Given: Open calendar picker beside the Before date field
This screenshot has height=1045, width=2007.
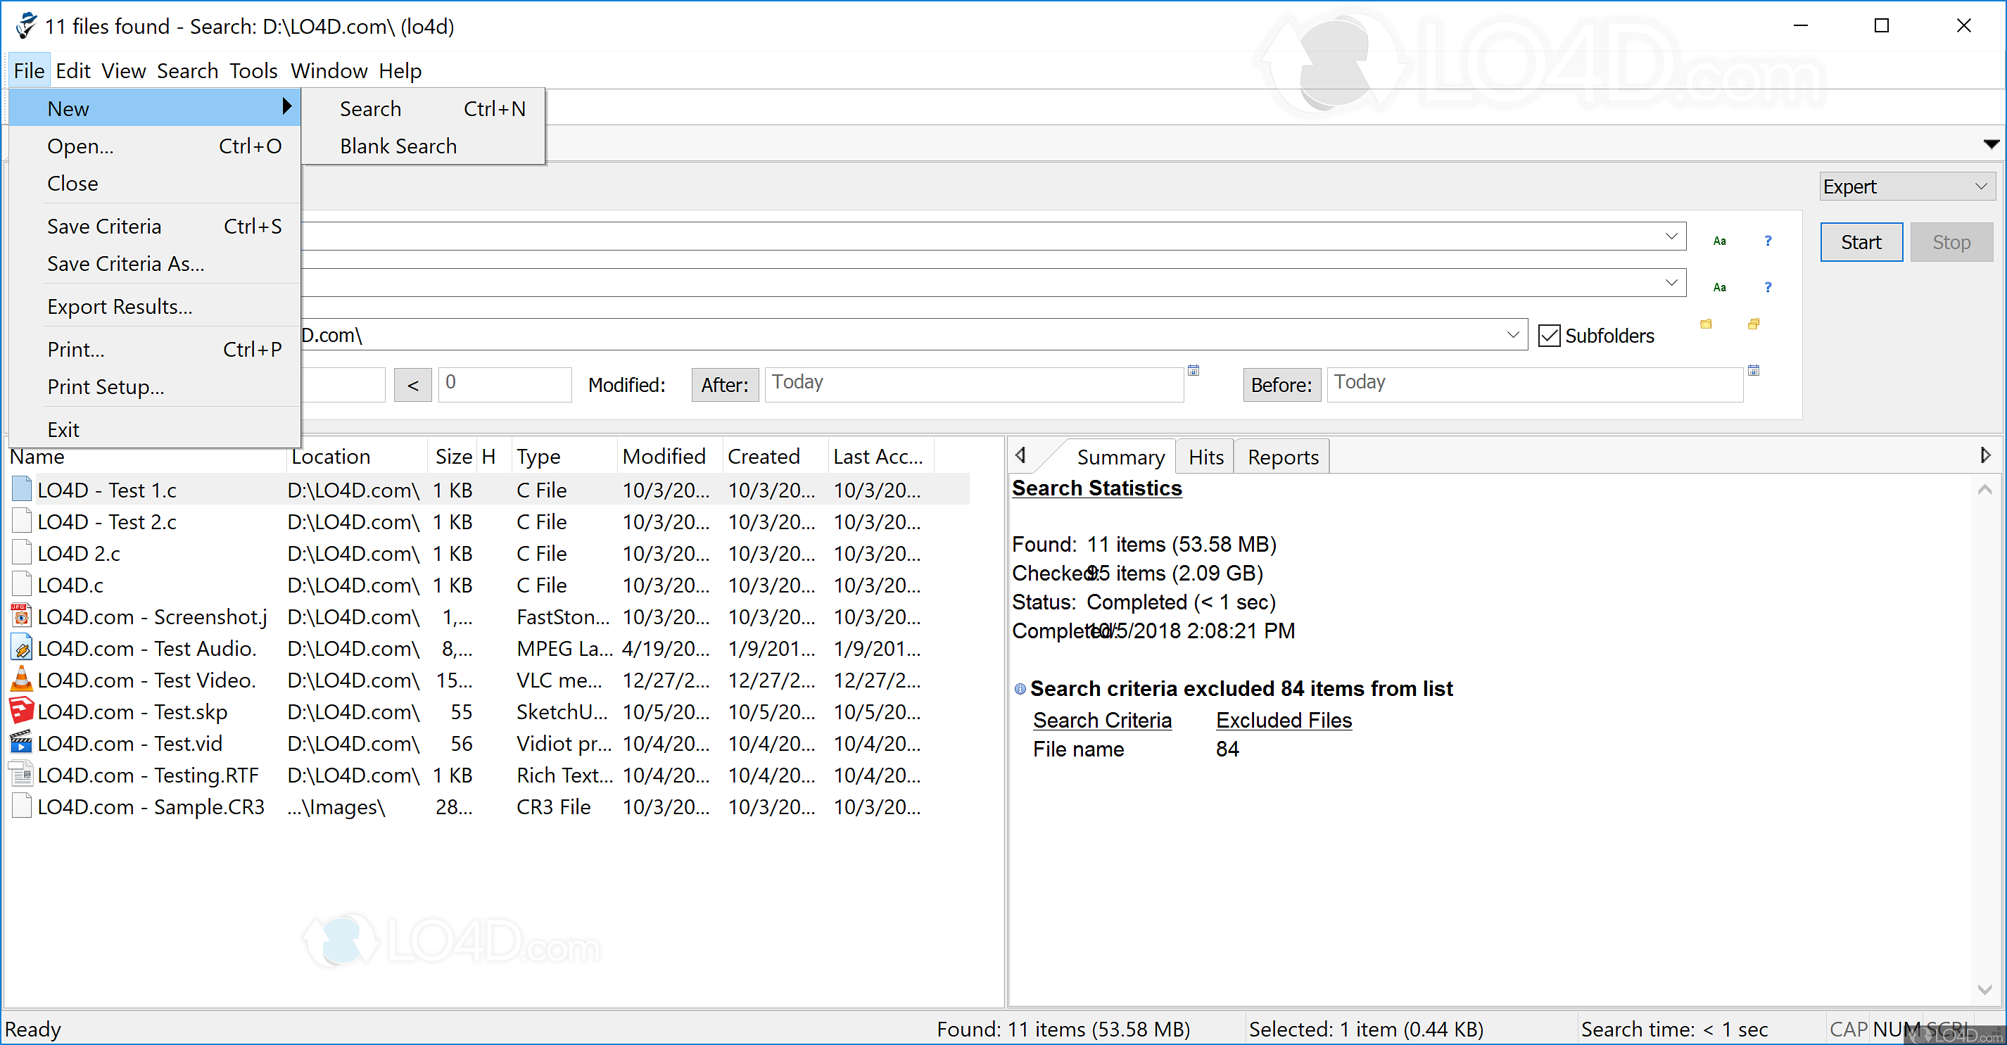Looking at the screenshot, I should pos(1753,370).
